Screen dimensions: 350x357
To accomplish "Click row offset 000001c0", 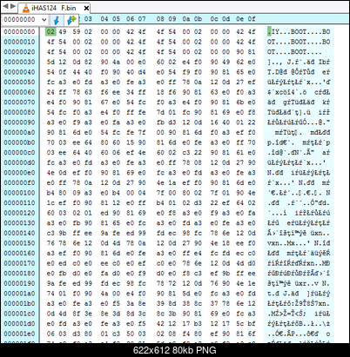I will pyautogui.click(x=19, y=314).
